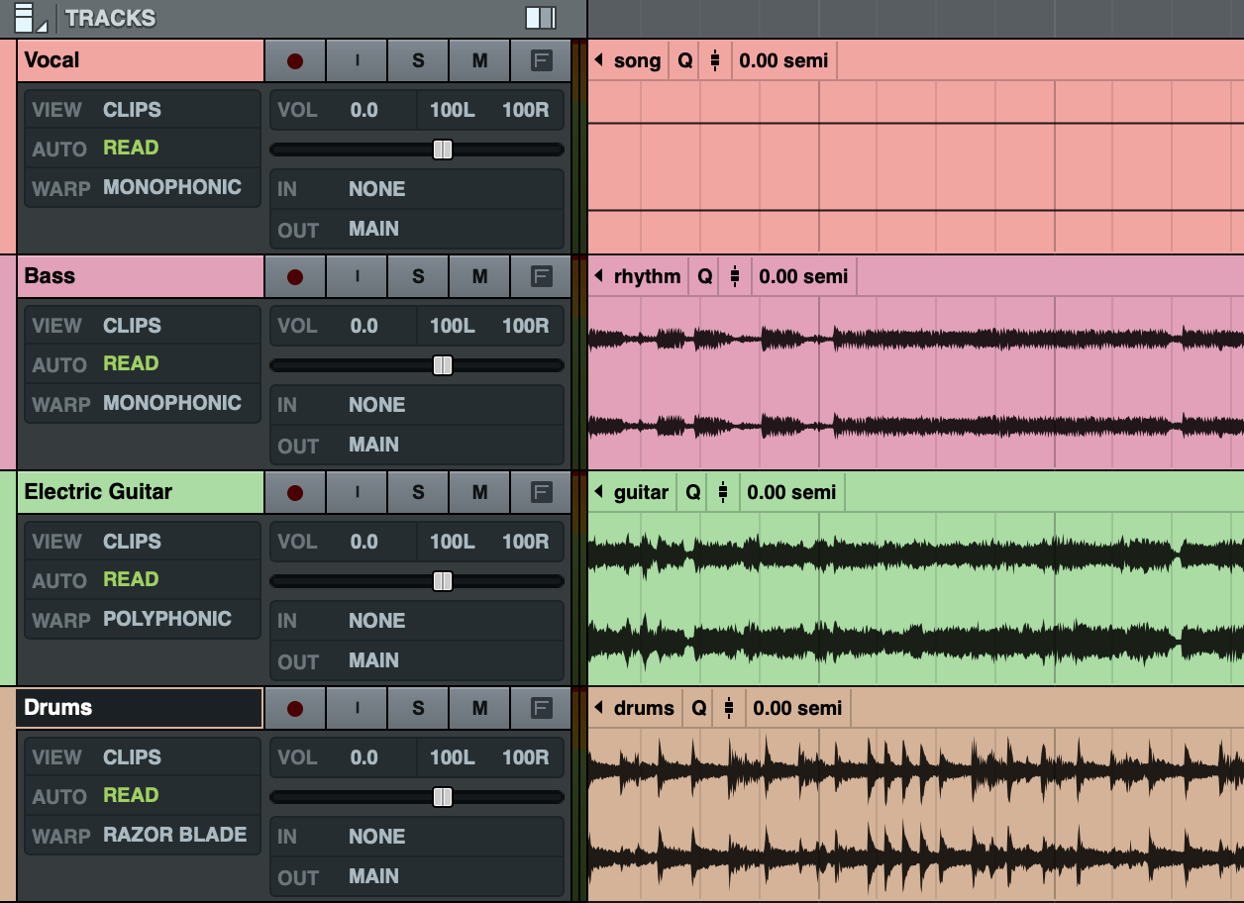Collapse the song clip header arrow

pyautogui.click(x=598, y=60)
